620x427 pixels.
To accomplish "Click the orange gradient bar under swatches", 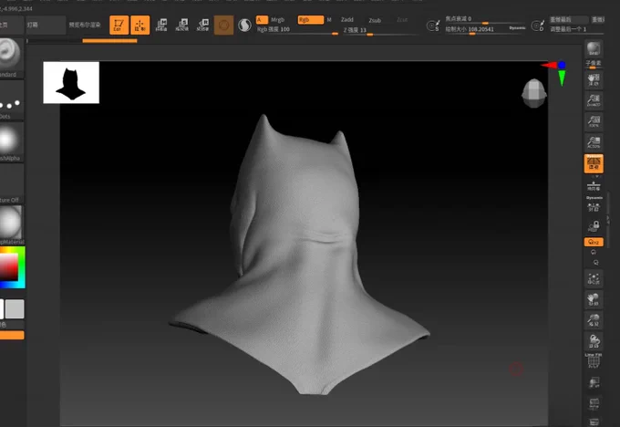I will (x=12, y=335).
